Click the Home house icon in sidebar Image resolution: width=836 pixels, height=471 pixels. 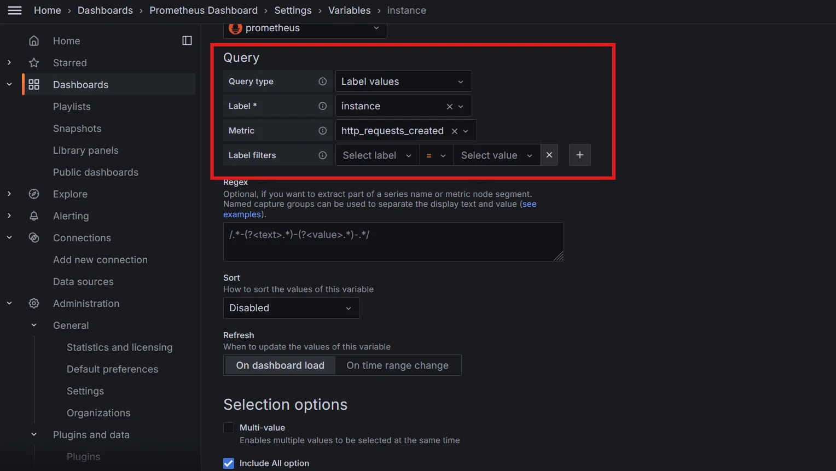coord(34,41)
